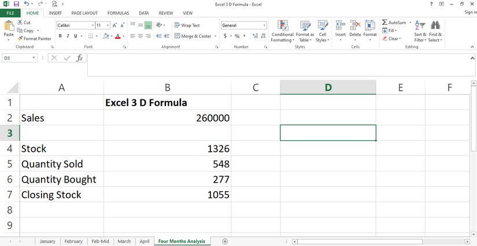
Task: Click the Paste icon in Clipboard group
Action: point(9,27)
